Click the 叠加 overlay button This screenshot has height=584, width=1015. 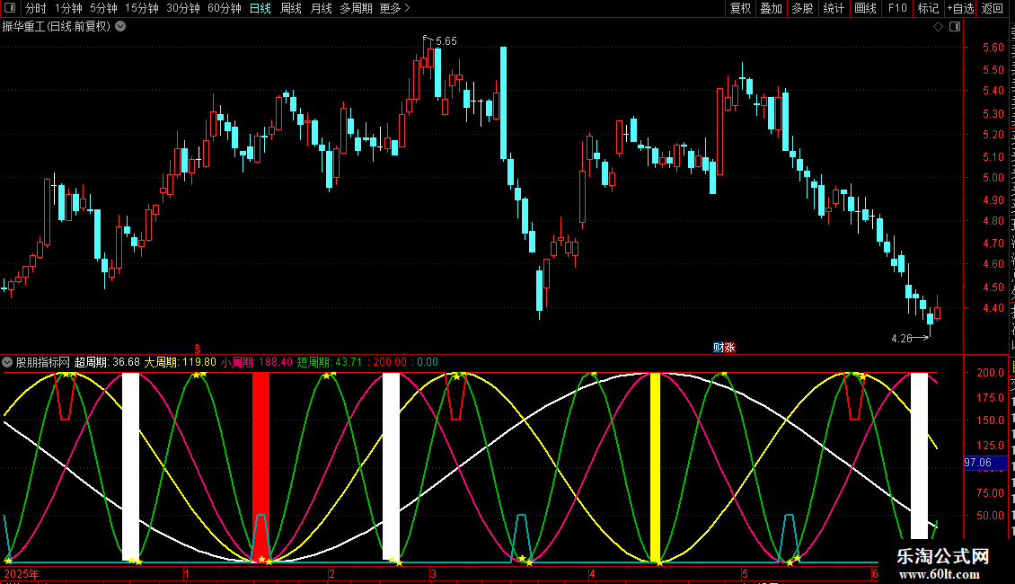point(771,8)
